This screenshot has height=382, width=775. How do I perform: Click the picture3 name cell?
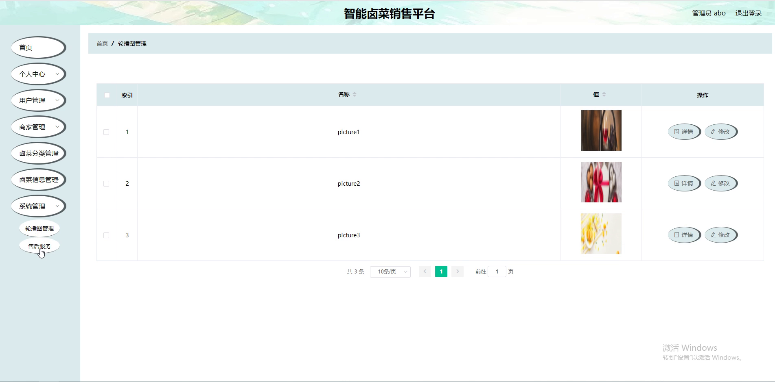point(349,235)
